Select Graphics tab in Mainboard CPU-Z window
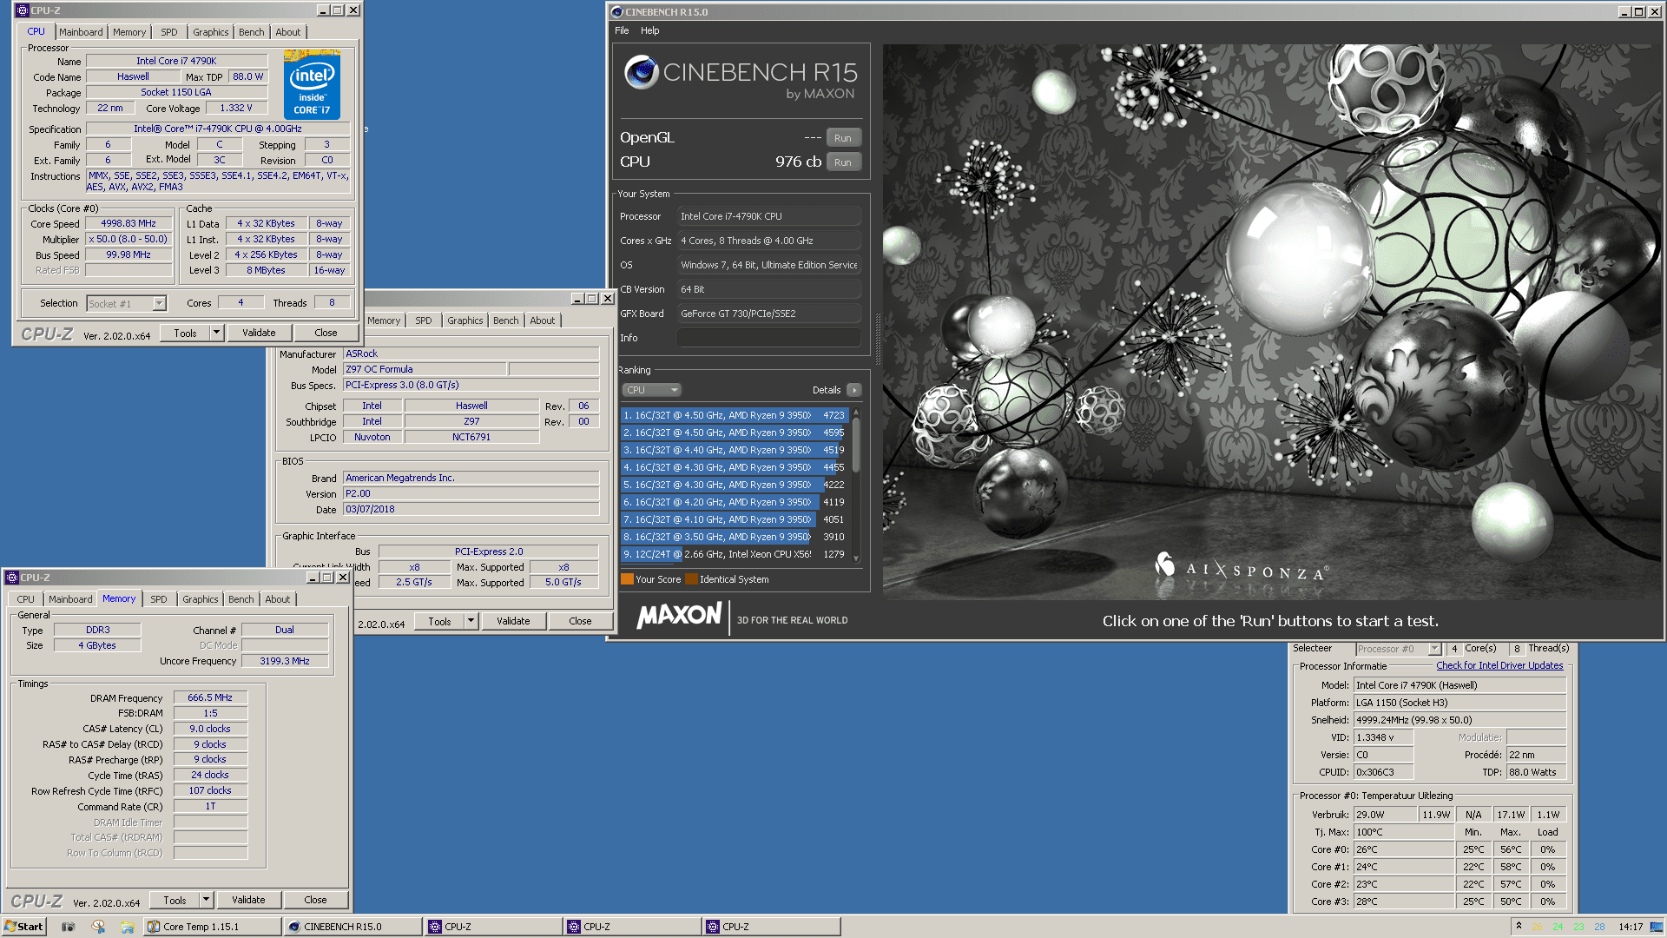This screenshot has width=1667, height=938. pos(465,320)
